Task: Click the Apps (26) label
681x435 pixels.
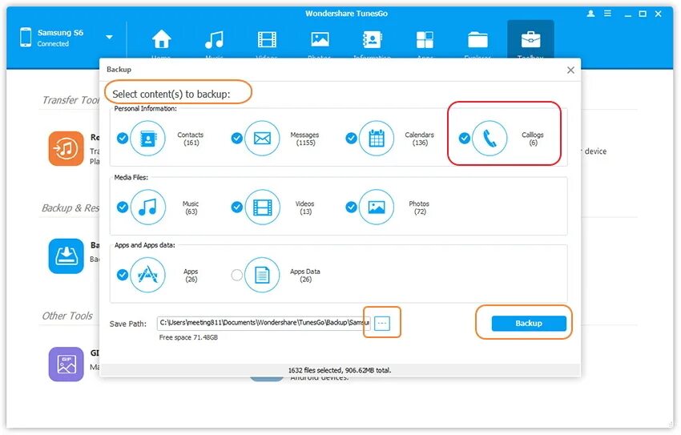Action: 191,276
